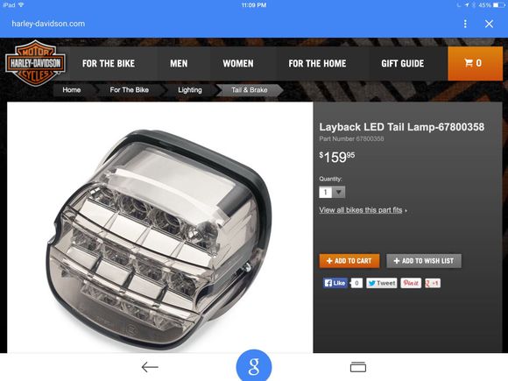Open the Google search circle button

point(254,366)
